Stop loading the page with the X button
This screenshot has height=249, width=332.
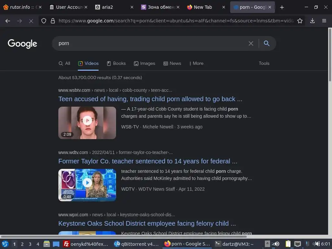31,21
